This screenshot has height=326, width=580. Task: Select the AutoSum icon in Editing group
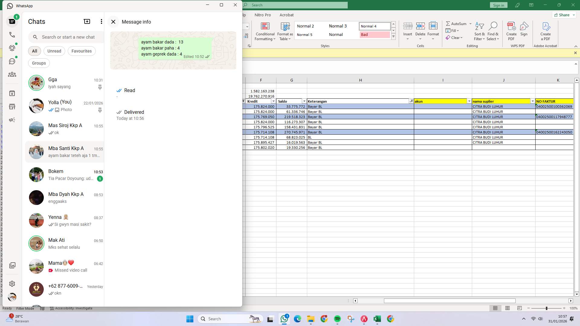click(449, 24)
